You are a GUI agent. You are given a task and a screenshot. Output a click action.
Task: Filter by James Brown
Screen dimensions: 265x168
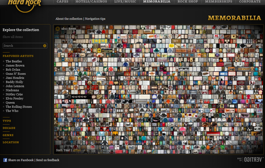pyautogui.click(x=15, y=65)
